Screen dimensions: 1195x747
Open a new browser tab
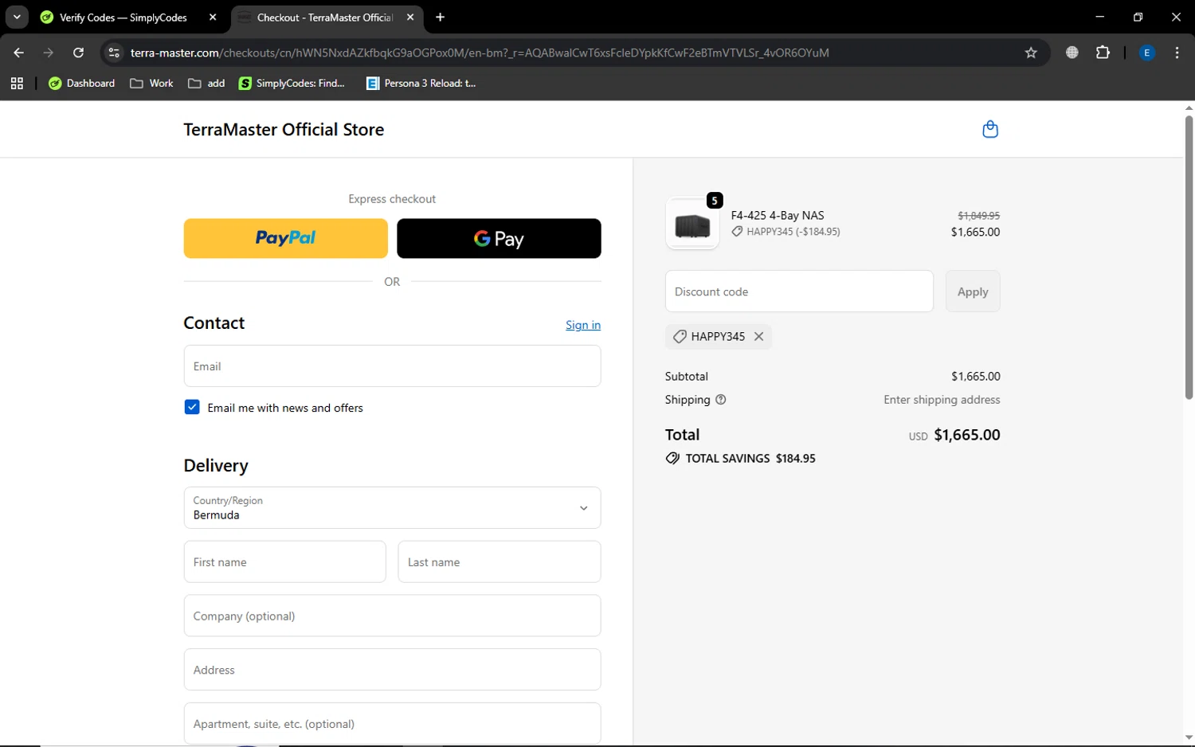(440, 17)
